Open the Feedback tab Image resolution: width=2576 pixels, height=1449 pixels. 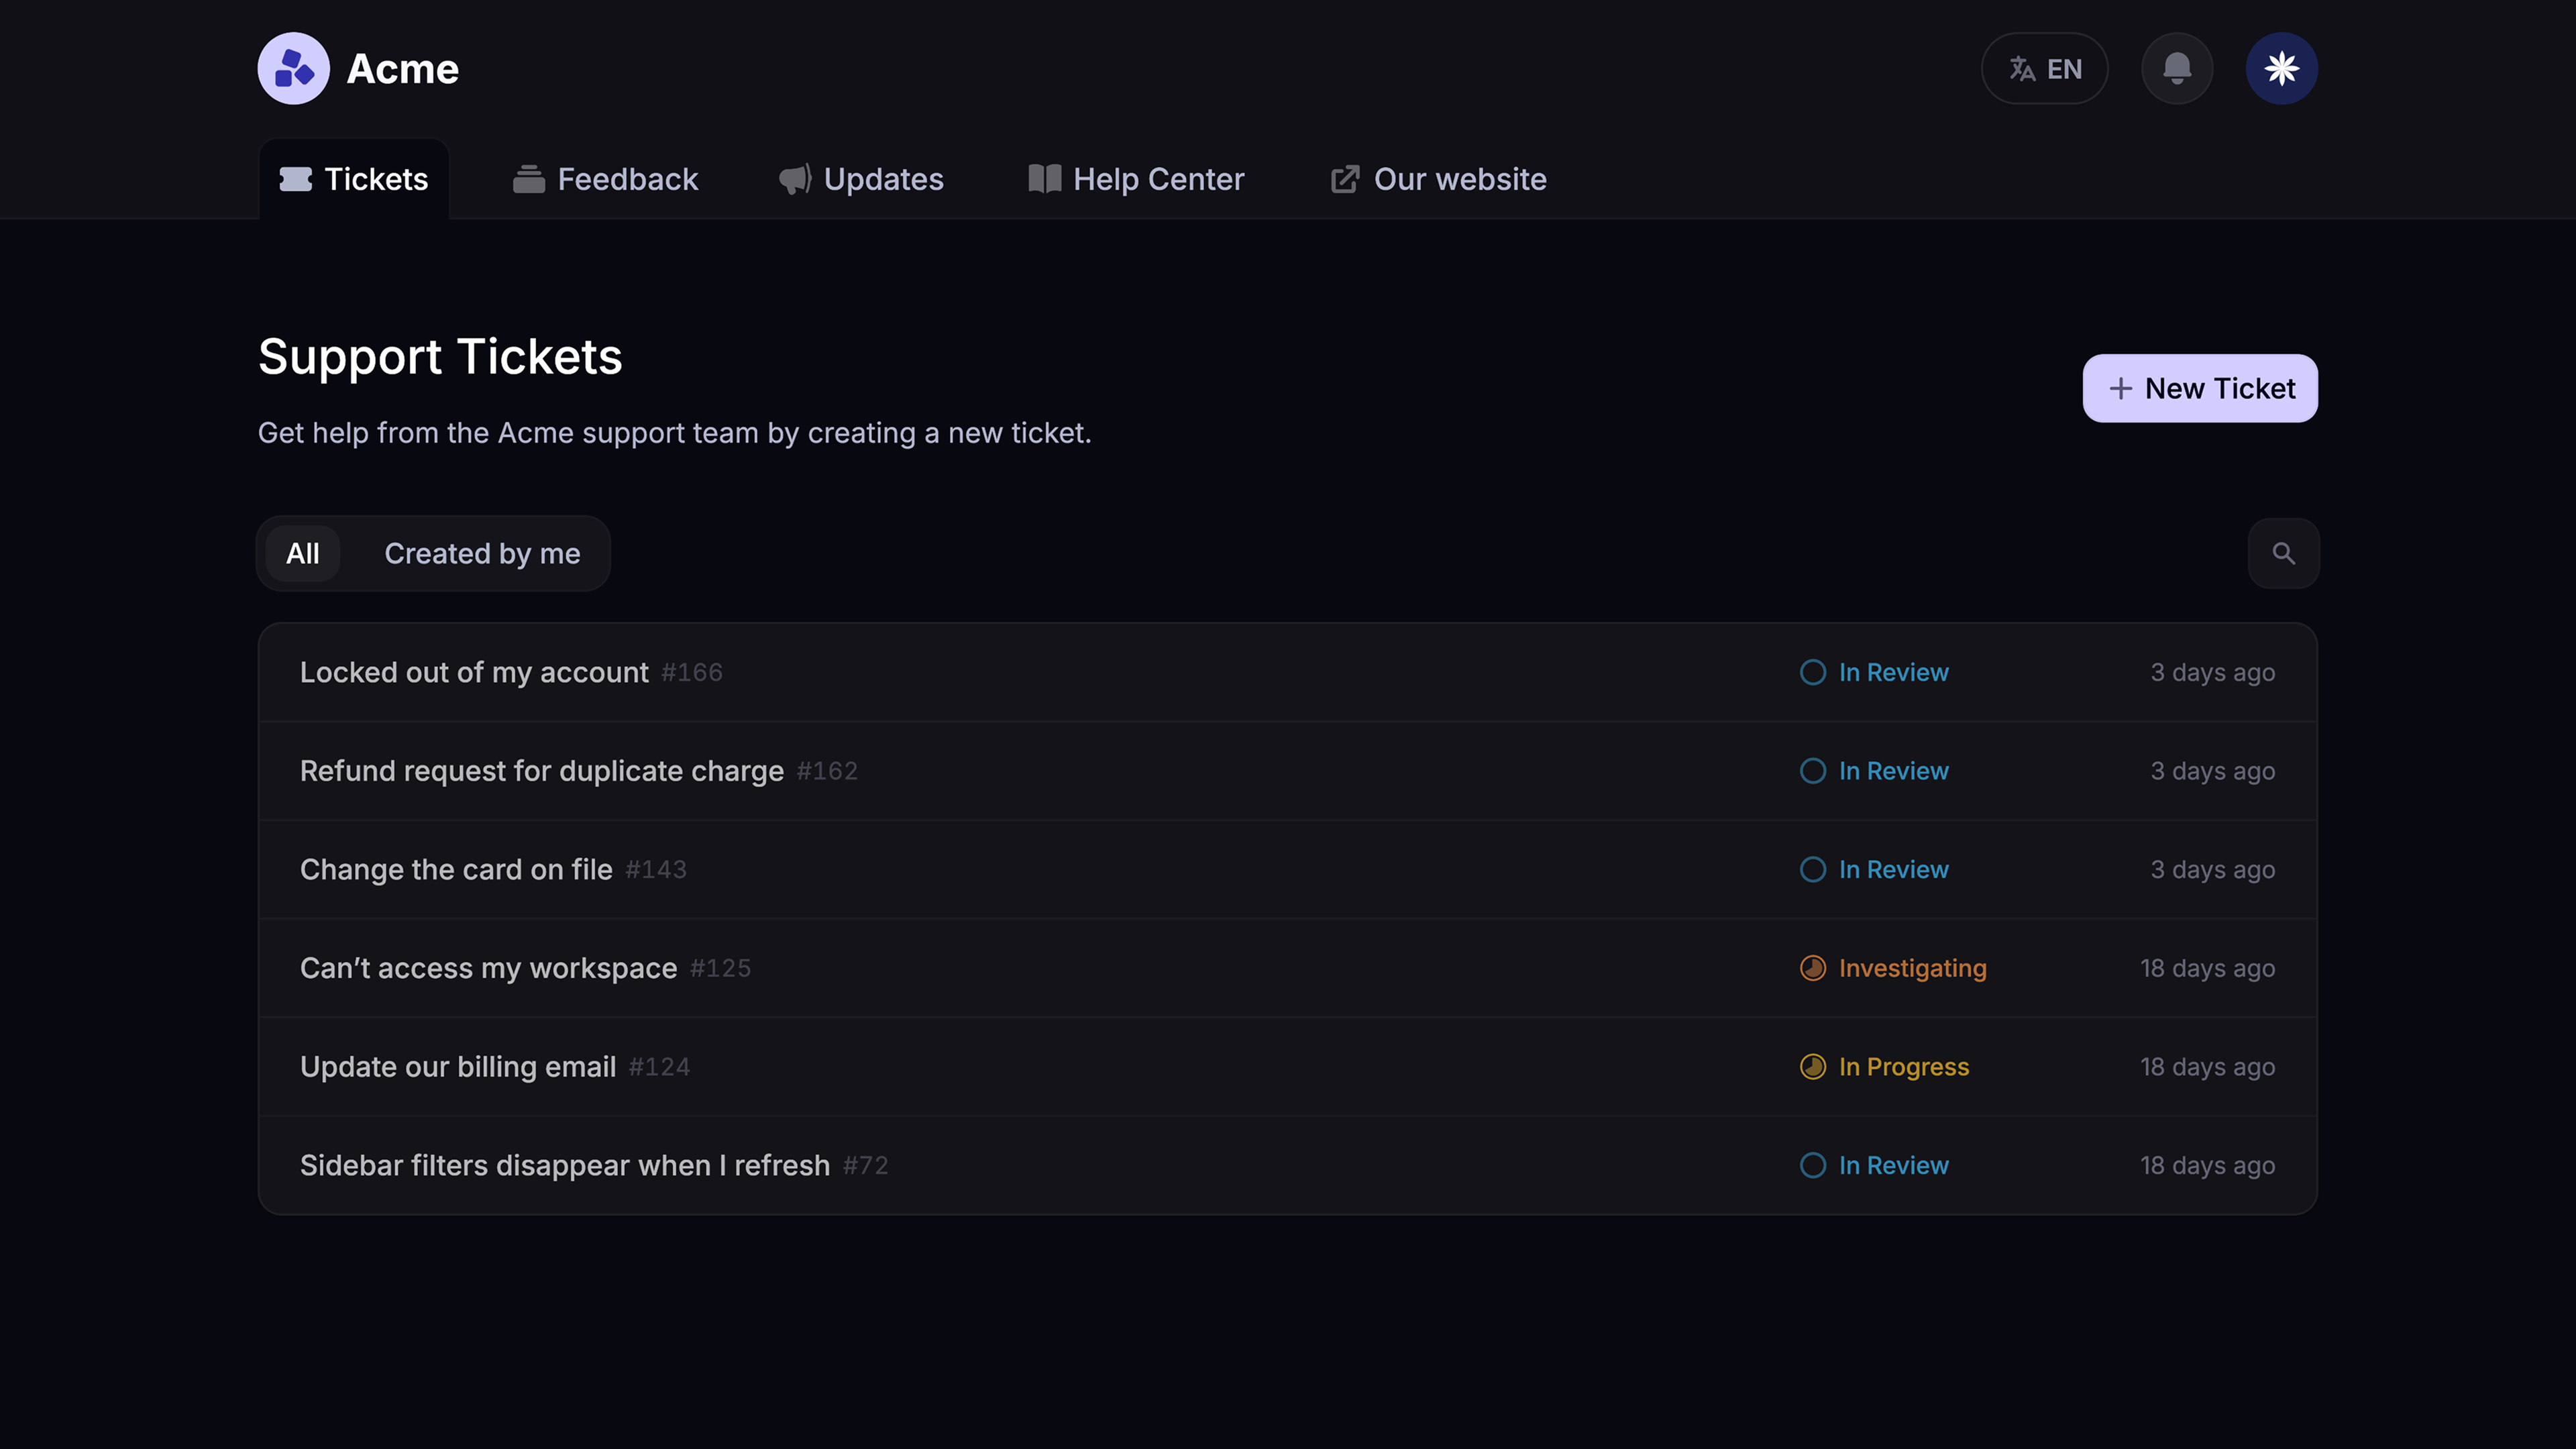(x=605, y=179)
